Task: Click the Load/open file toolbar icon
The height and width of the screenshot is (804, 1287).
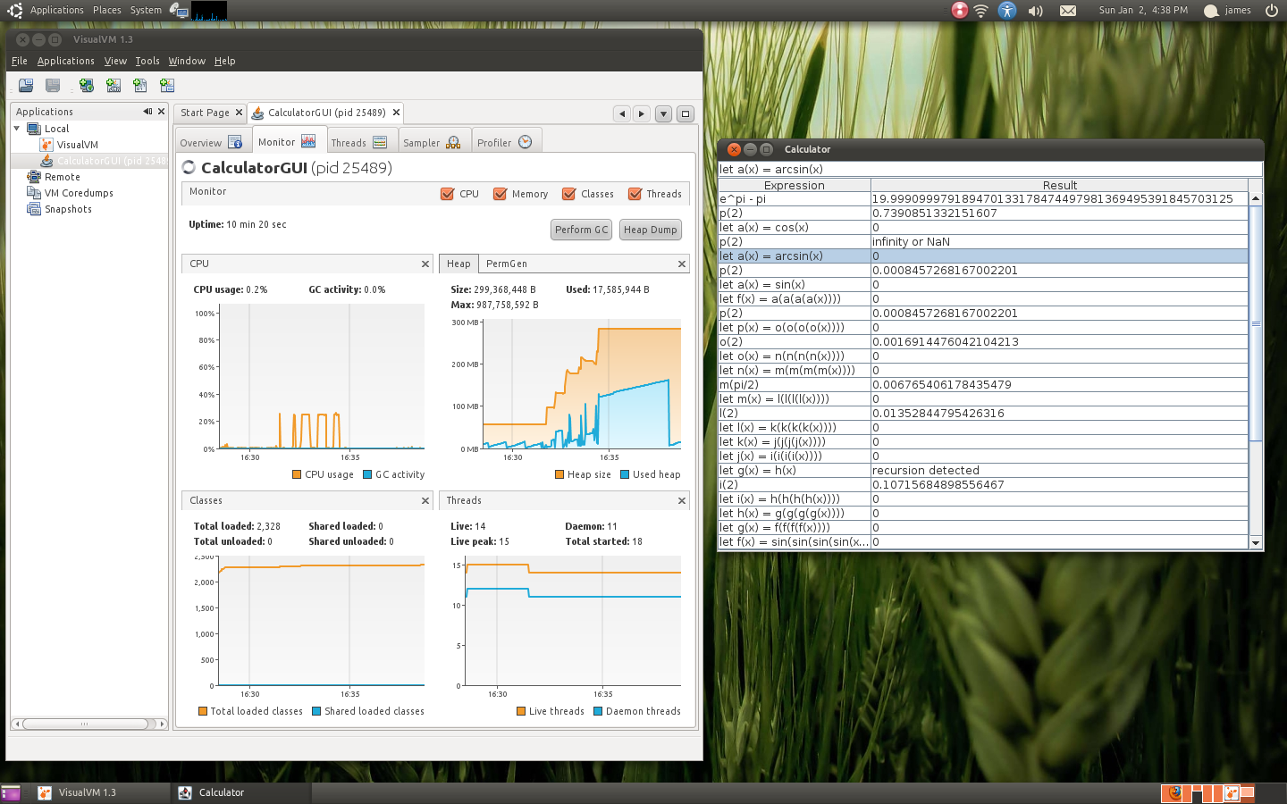Action: pyautogui.click(x=26, y=86)
